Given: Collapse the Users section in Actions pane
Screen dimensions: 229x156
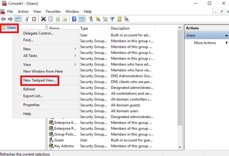Looking at the screenshot, I should tap(226, 35).
